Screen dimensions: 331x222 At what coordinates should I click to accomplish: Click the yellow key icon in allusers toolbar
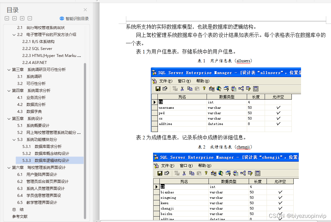pos(204,88)
